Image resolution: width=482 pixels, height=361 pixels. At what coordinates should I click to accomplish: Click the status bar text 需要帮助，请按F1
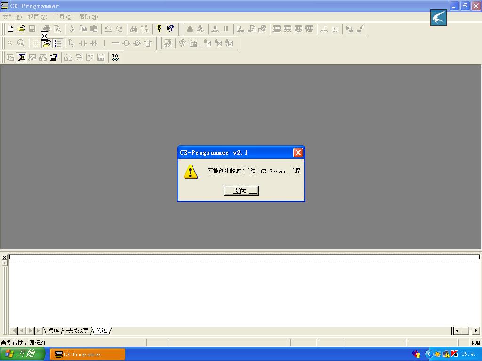(x=23, y=343)
